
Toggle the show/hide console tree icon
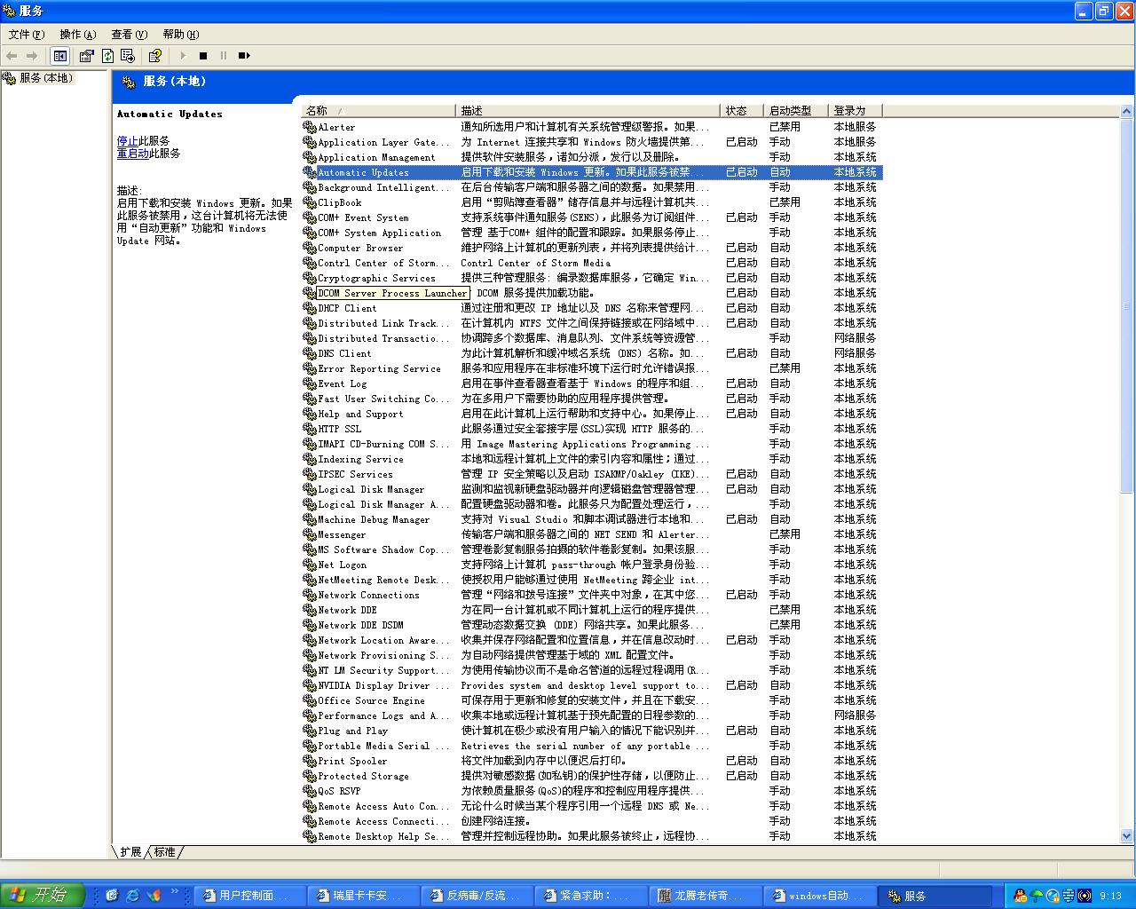[x=59, y=56]
